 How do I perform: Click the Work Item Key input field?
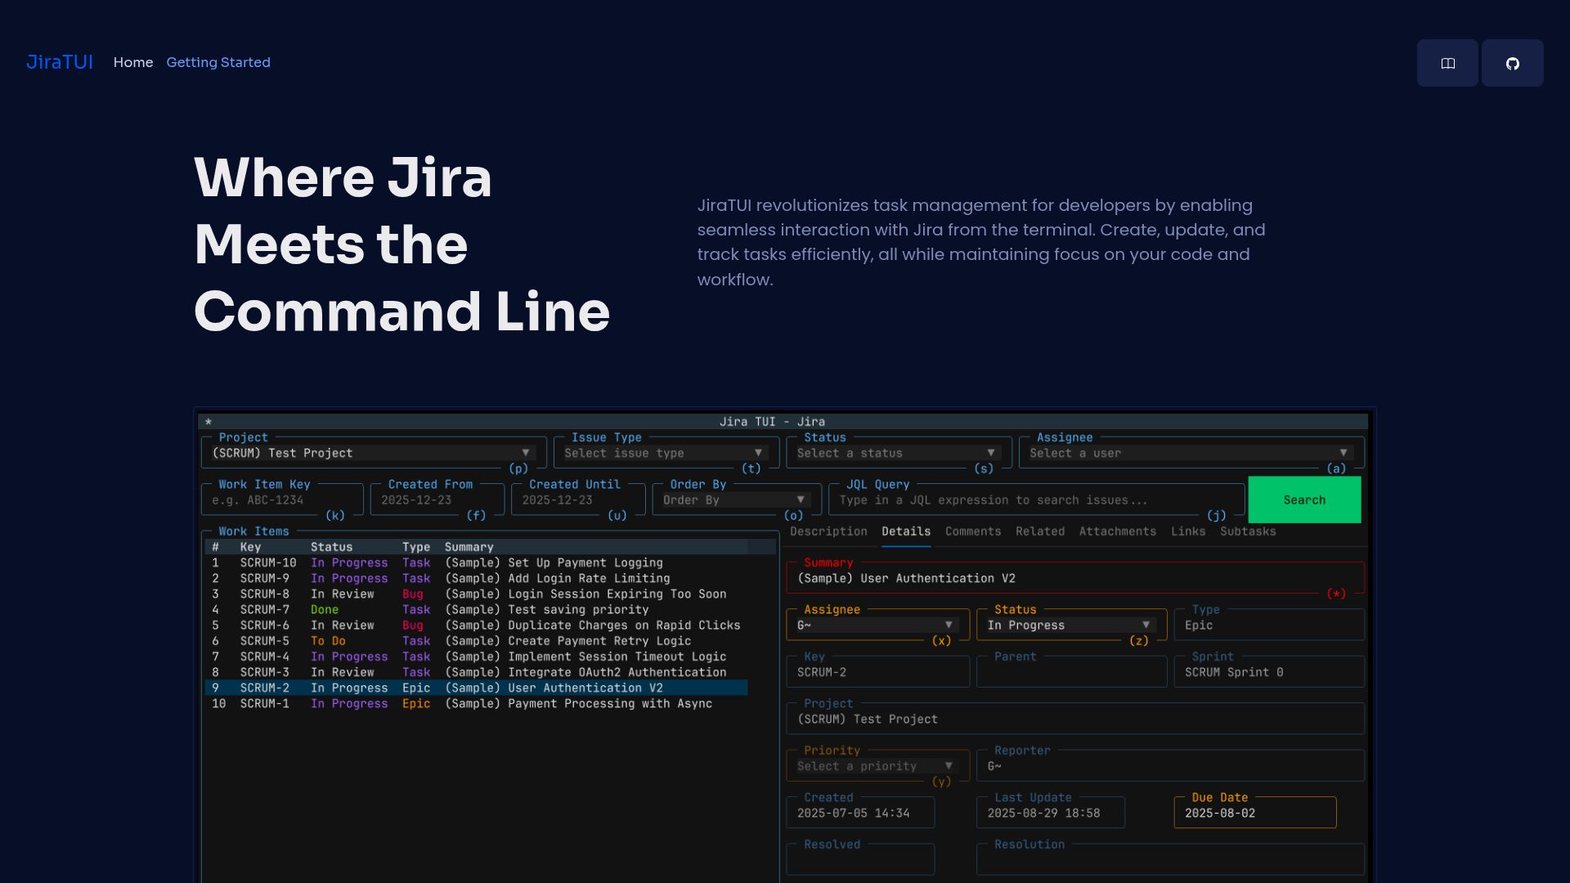pos(282,500)
